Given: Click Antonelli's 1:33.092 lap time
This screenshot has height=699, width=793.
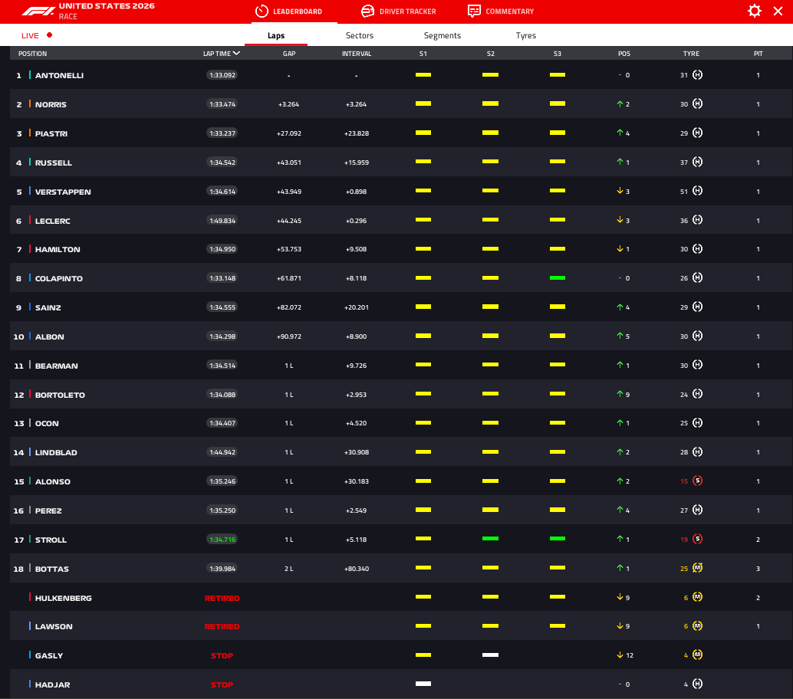Looking at the screenshot, I should point(222,75).
